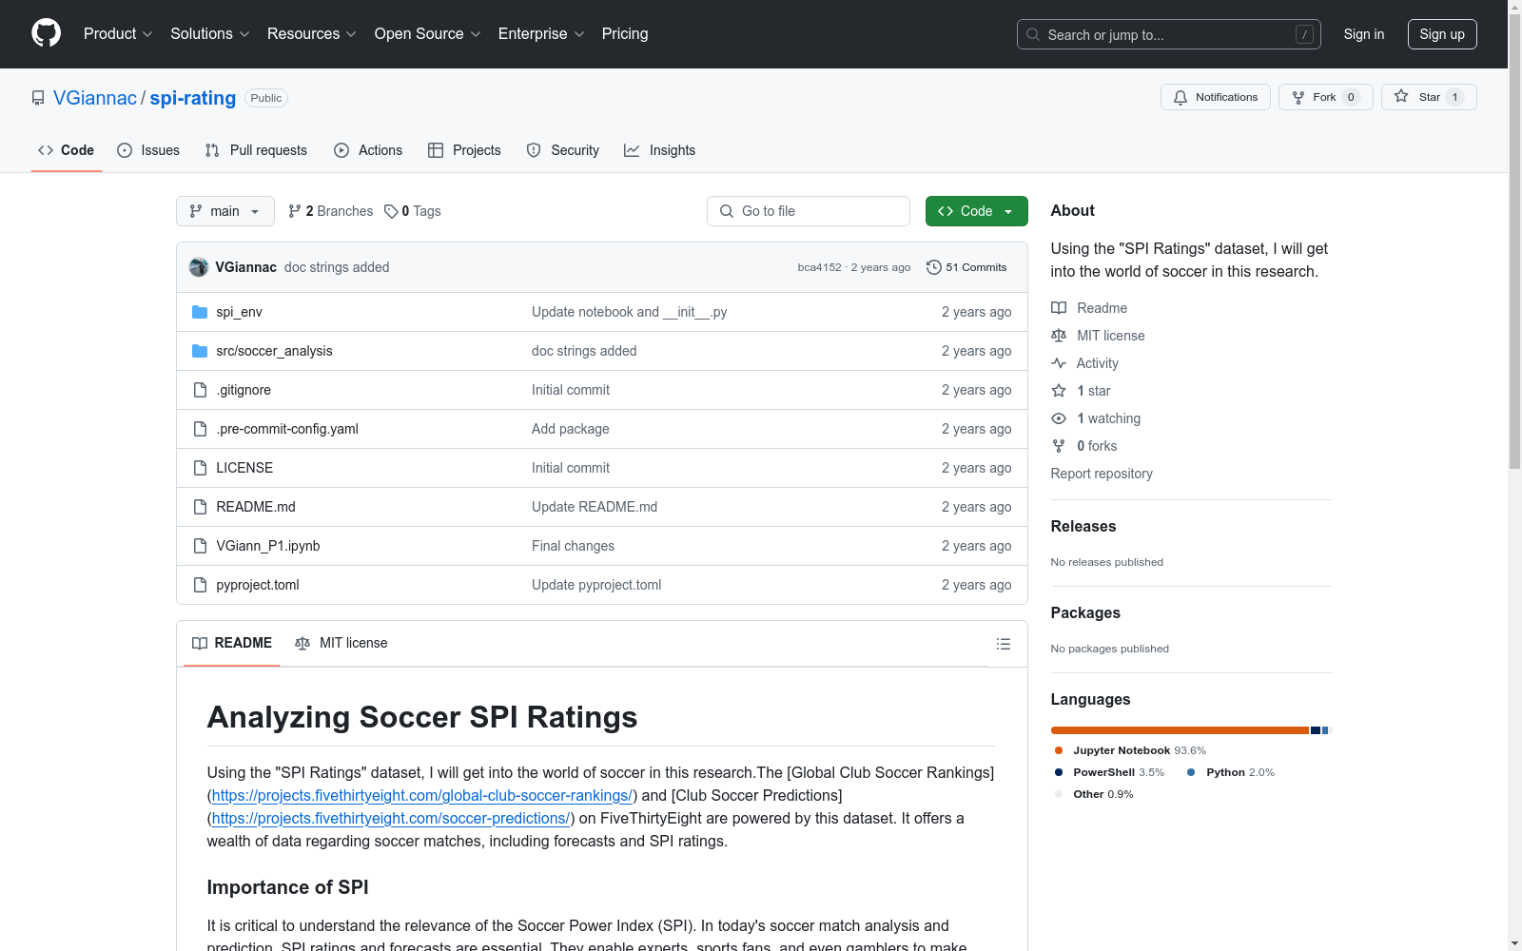Open the global-club-soccer-rankings URL

click(422, 795)
